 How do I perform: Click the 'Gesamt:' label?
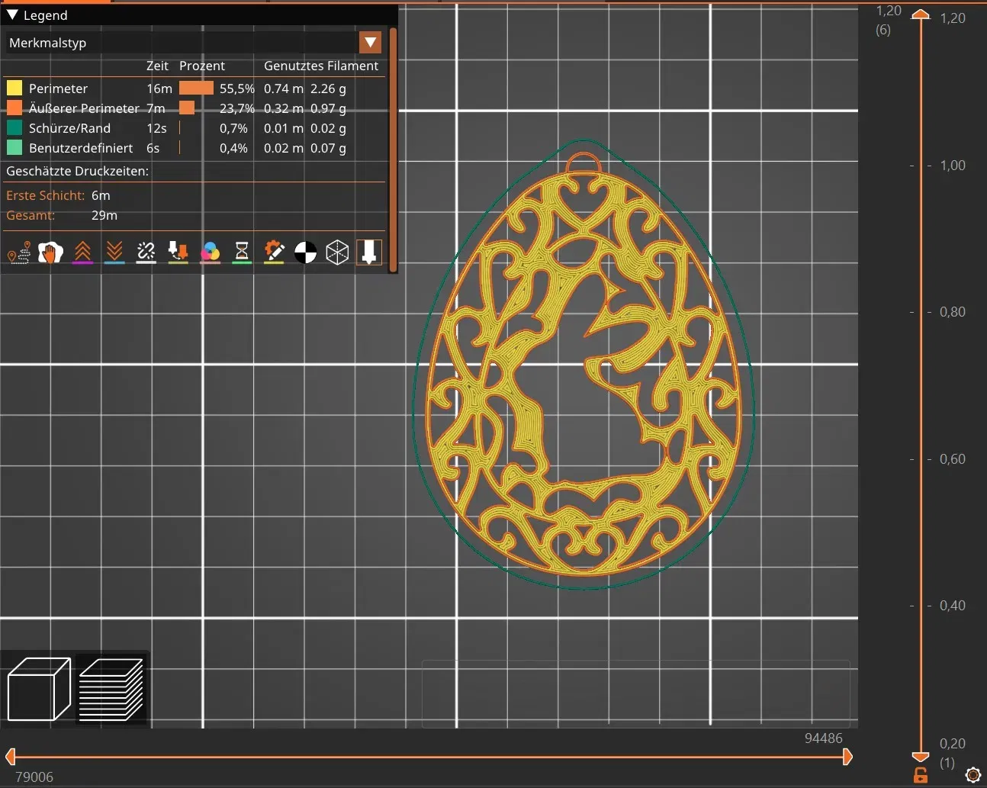pyautogui.click(x=31, y=215)
